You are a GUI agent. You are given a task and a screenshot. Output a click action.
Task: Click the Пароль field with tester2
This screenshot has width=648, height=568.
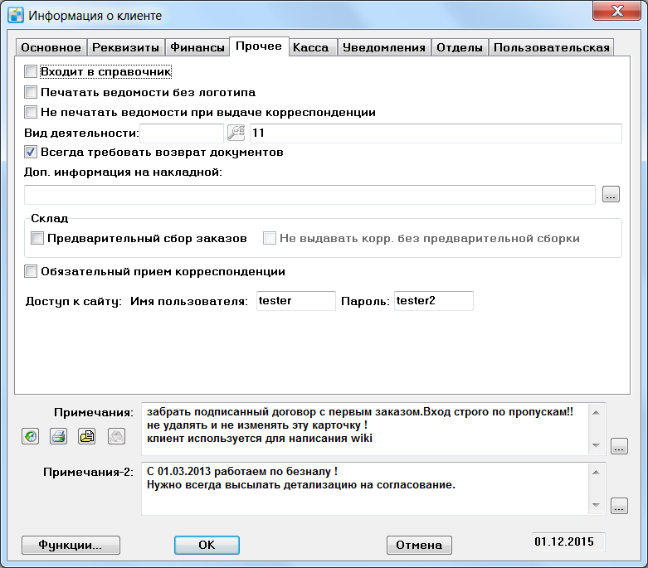pos(433,301)
